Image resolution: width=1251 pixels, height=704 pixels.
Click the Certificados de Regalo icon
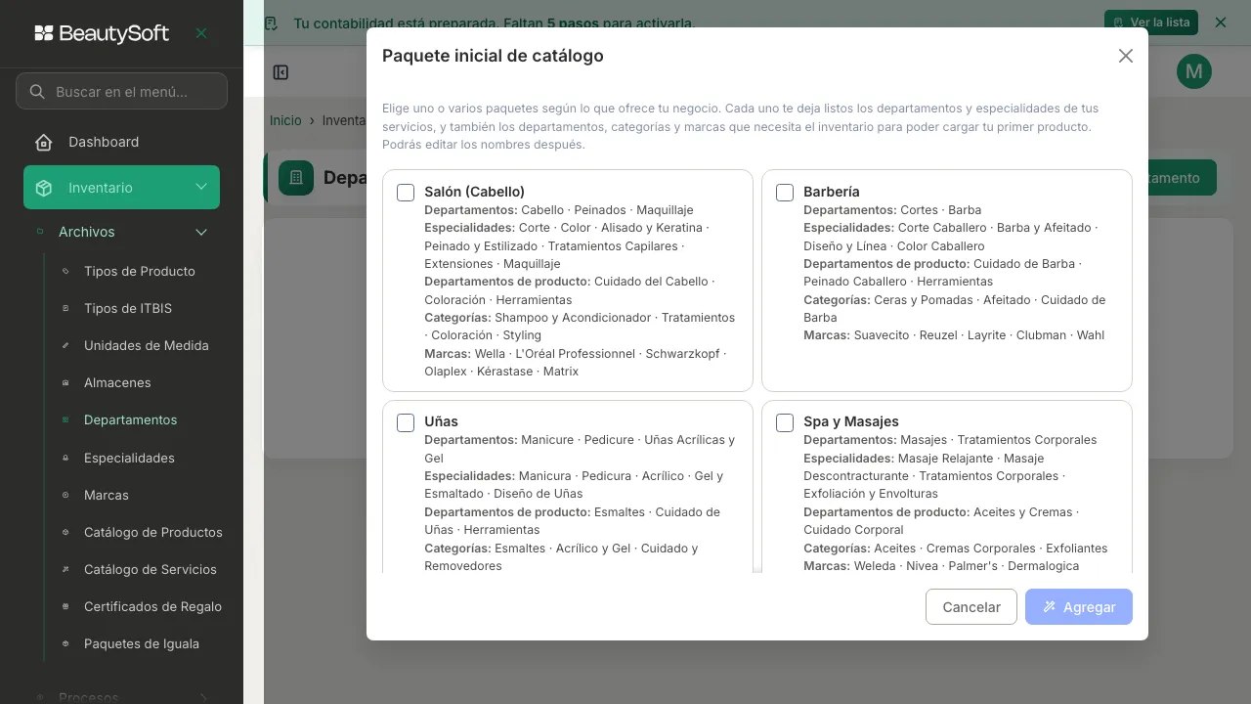coord(65,606)
